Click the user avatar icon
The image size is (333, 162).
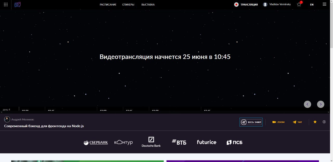265,4
